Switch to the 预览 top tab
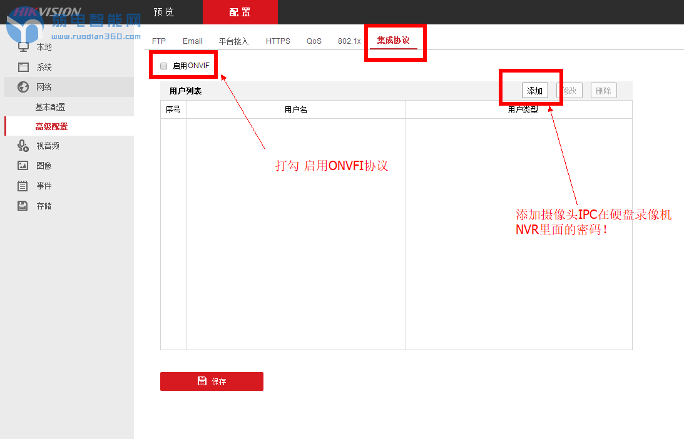 tap(164, 13)
